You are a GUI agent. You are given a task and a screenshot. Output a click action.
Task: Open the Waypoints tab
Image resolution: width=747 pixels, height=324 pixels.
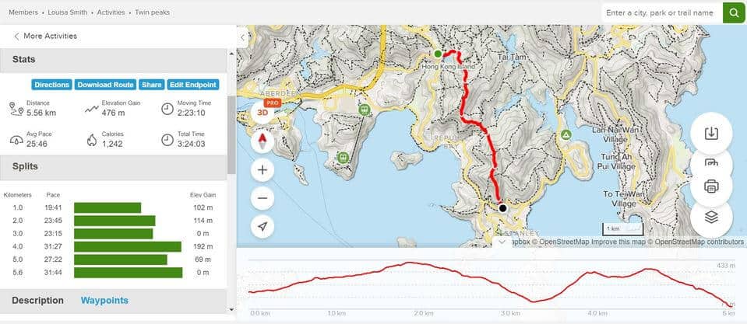tap(104, 300)
